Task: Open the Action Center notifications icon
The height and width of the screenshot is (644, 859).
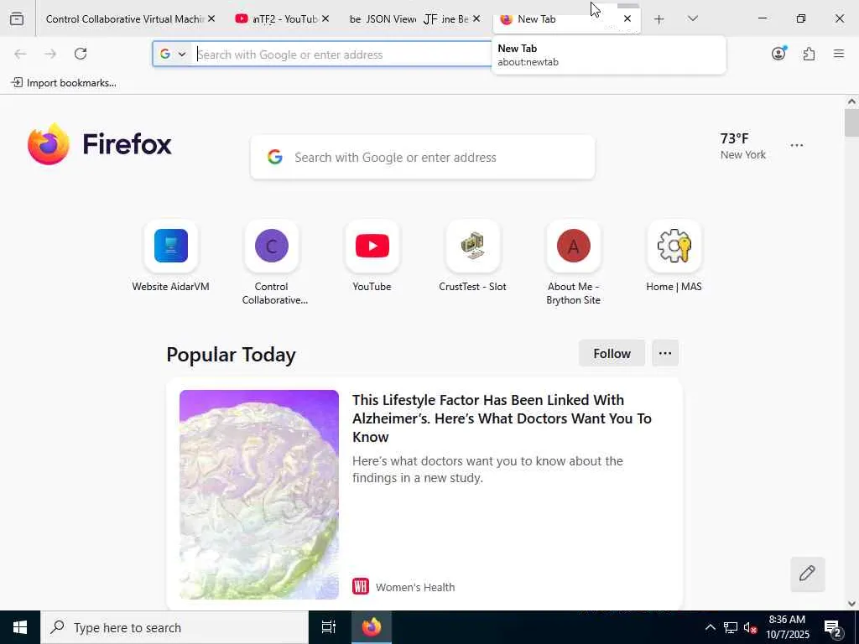Action: point(833,627)
